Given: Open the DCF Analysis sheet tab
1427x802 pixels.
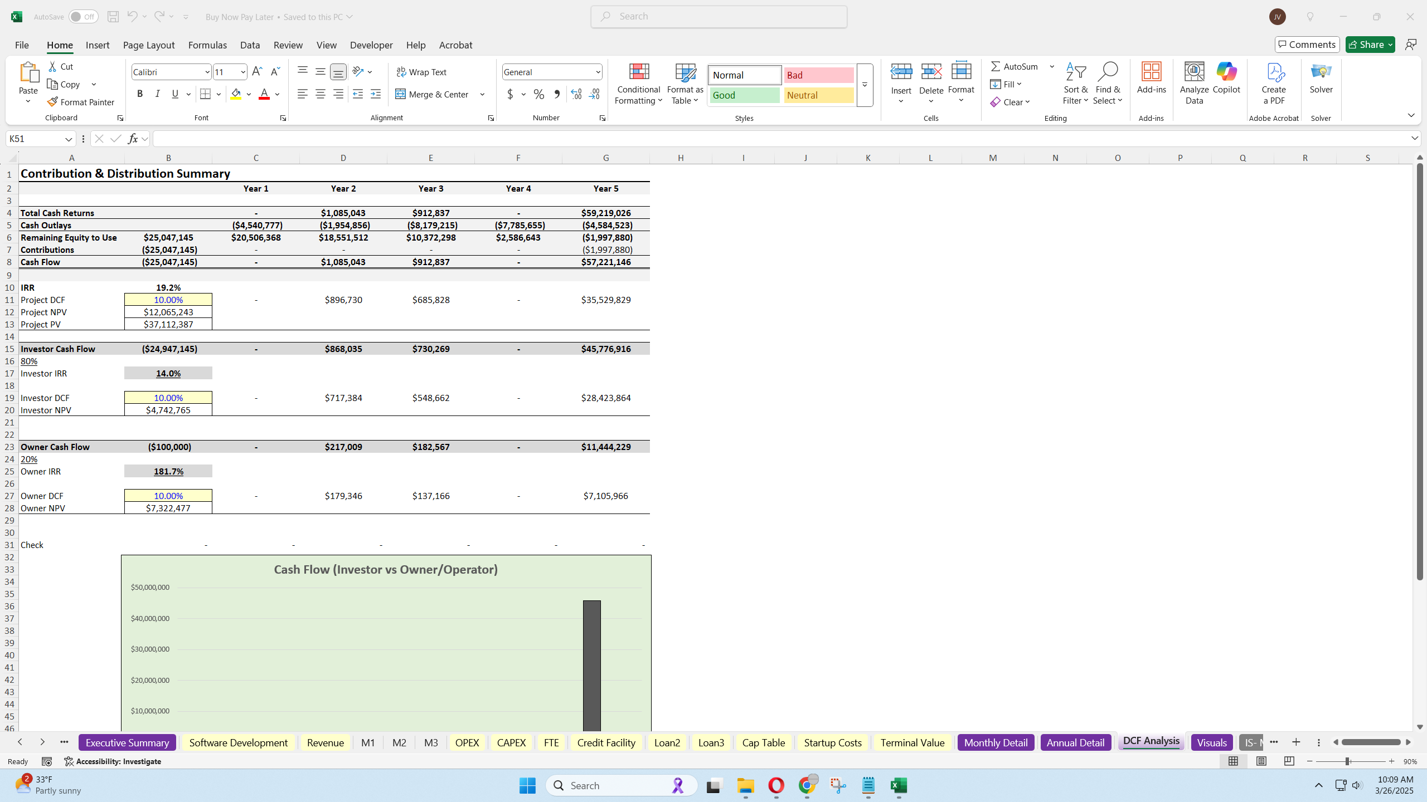Looking at the screenshot, I should tap(1150, 742).
